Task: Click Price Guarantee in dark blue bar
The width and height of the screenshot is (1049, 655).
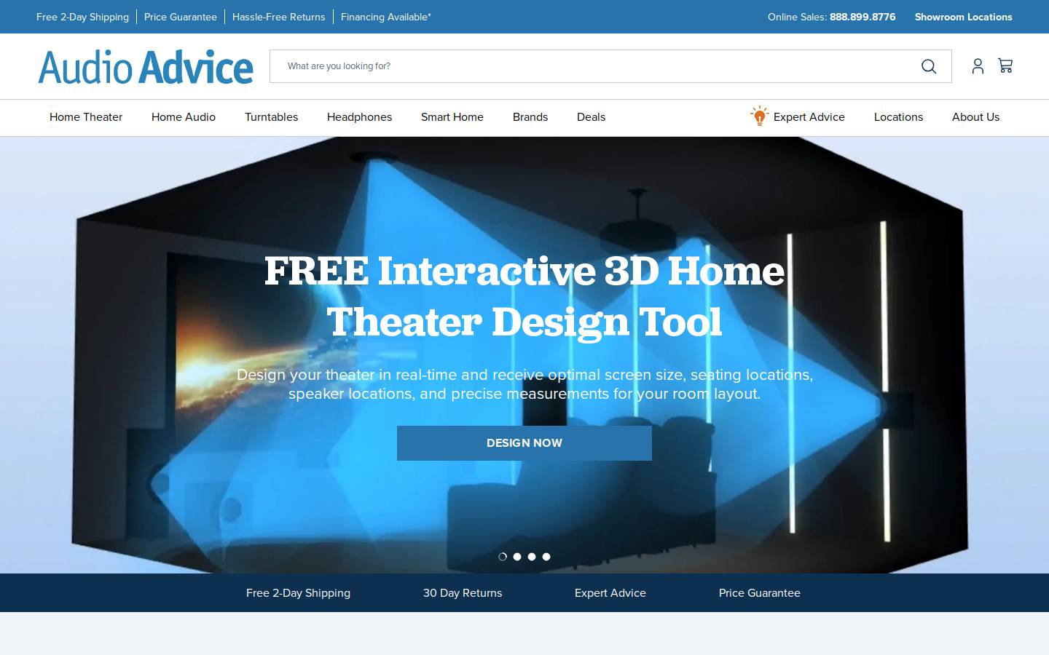Action: [760, 593]
